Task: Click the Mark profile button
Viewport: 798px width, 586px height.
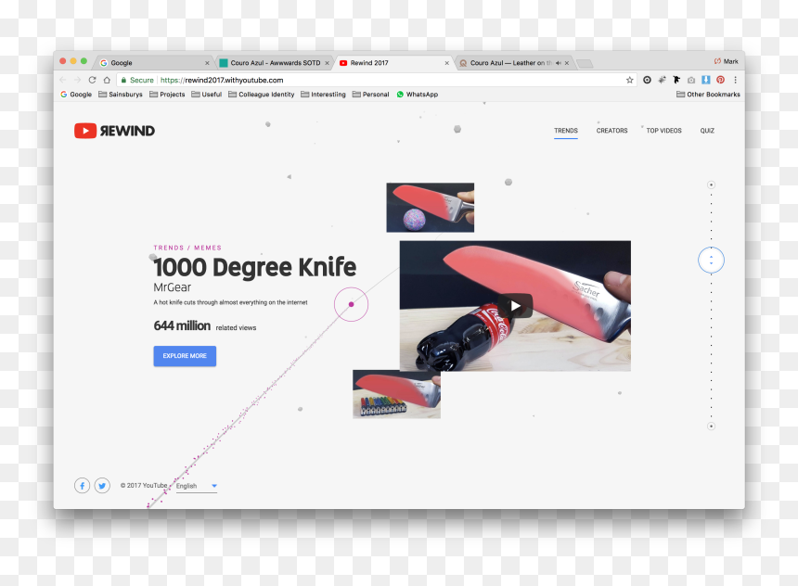Action: [727, 61]
